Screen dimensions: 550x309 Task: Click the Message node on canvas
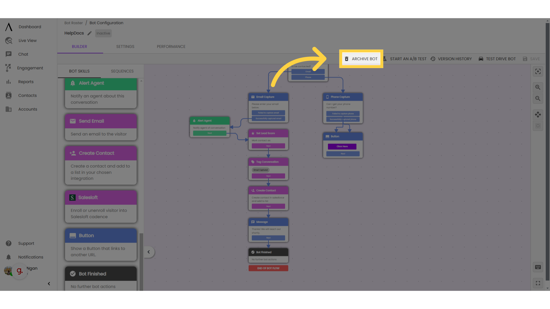point(268,230)
